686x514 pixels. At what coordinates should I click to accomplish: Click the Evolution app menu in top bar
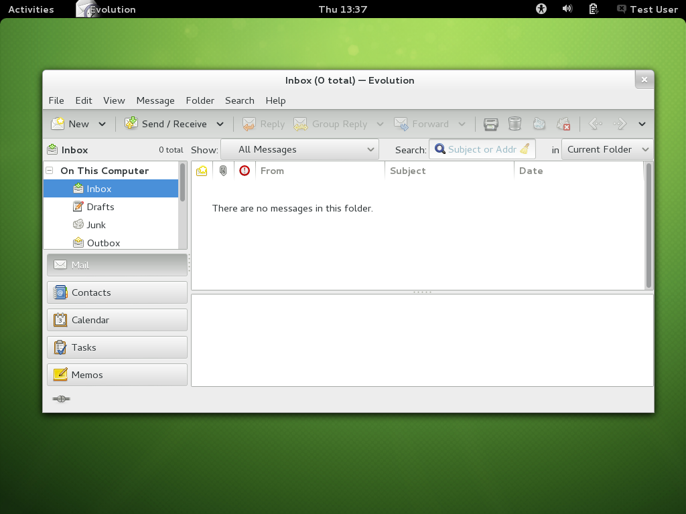[x=107, y=9]
